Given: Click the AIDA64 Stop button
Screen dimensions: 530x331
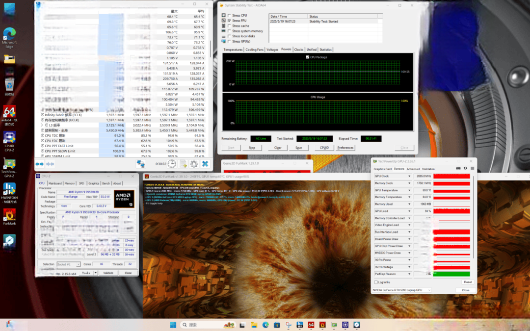Looking at the screenshot, I should [252, 148].
